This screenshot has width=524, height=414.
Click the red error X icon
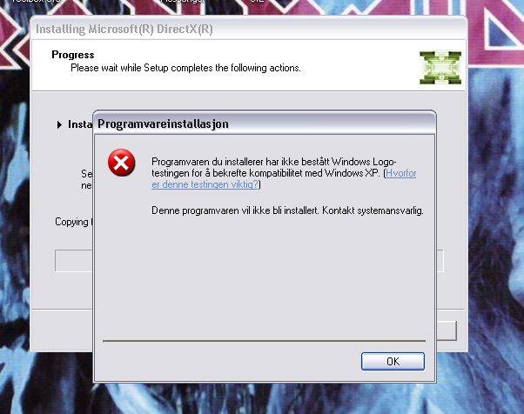[121, 163]
